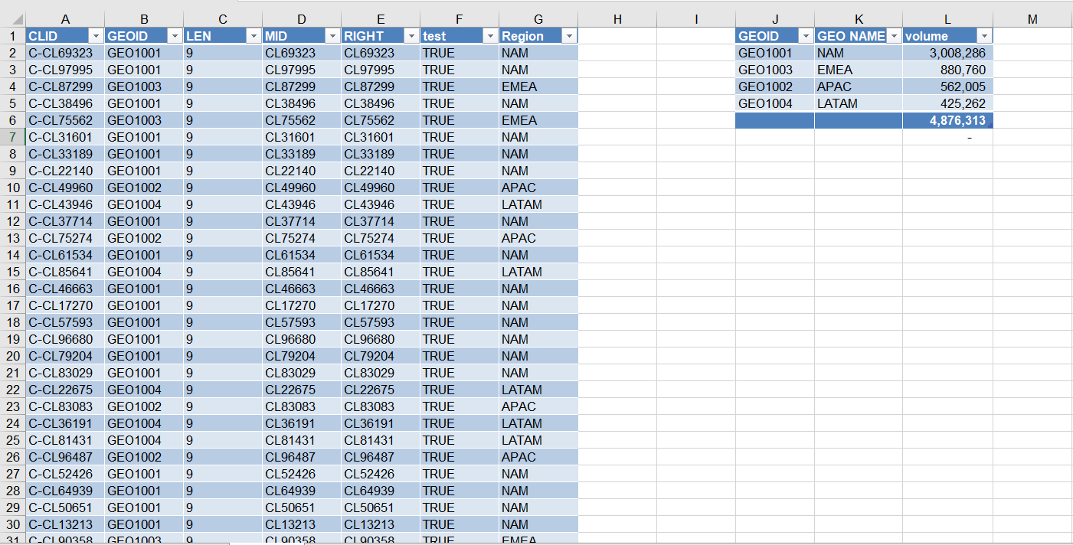Open the GEOID filter dropdown in column B
The image size is (1073, 545).
175,36
